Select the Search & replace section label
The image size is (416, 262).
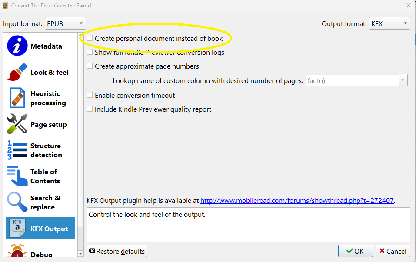(x=45, y=202)
